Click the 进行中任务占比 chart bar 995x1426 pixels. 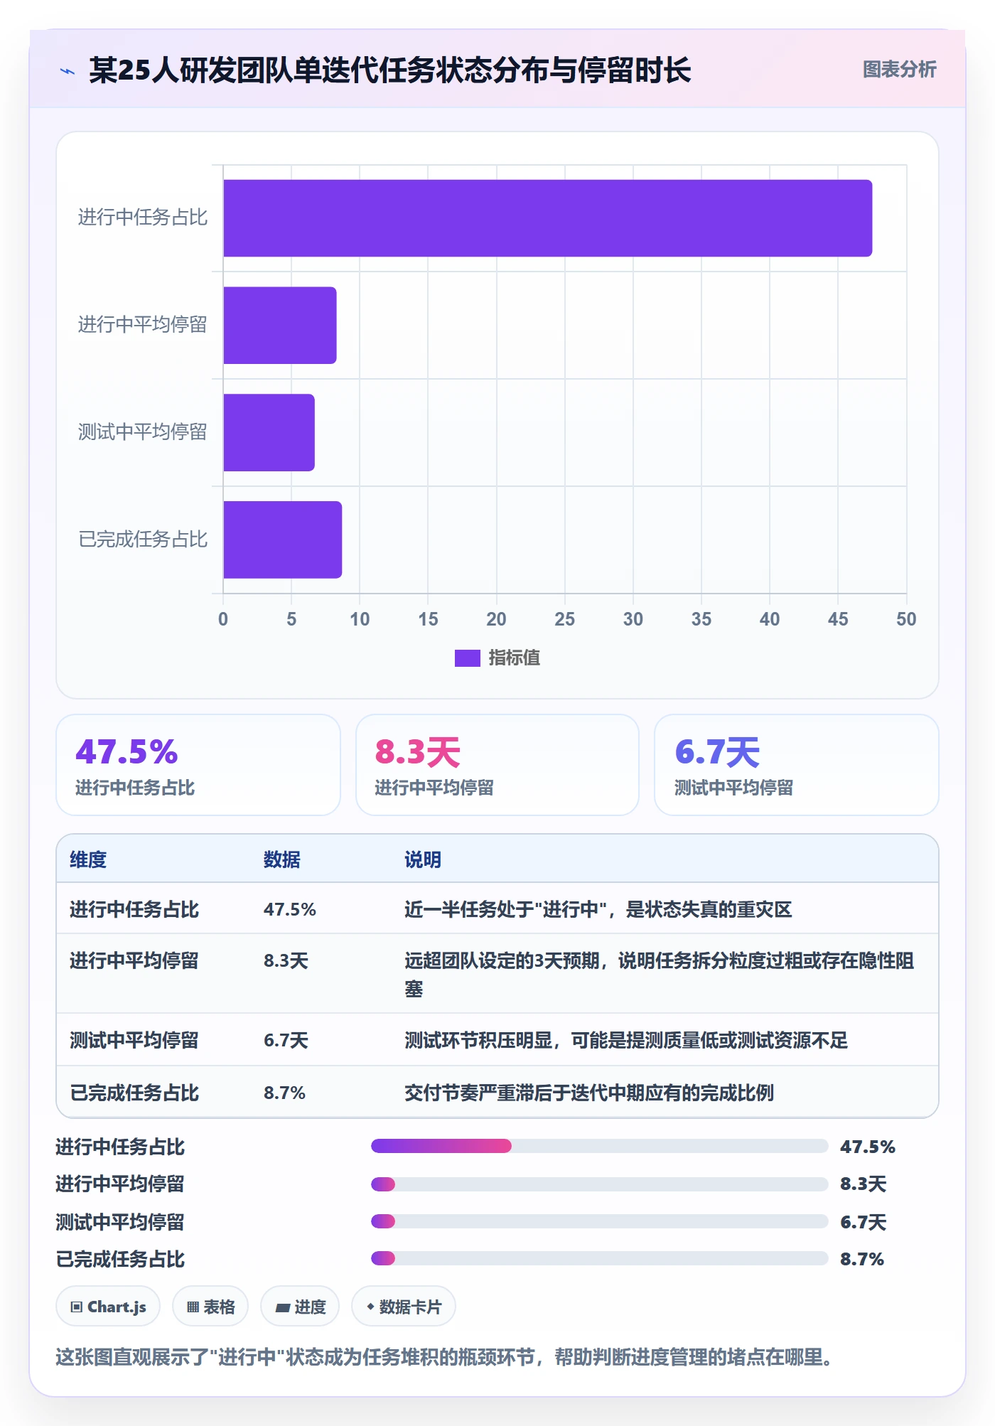point(547,218)
